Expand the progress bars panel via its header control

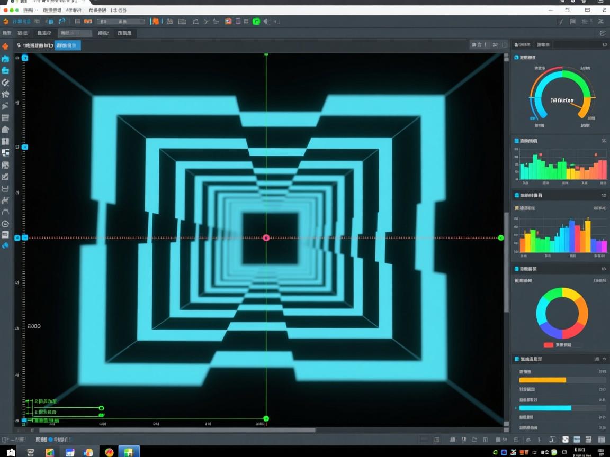click(604, 359)
